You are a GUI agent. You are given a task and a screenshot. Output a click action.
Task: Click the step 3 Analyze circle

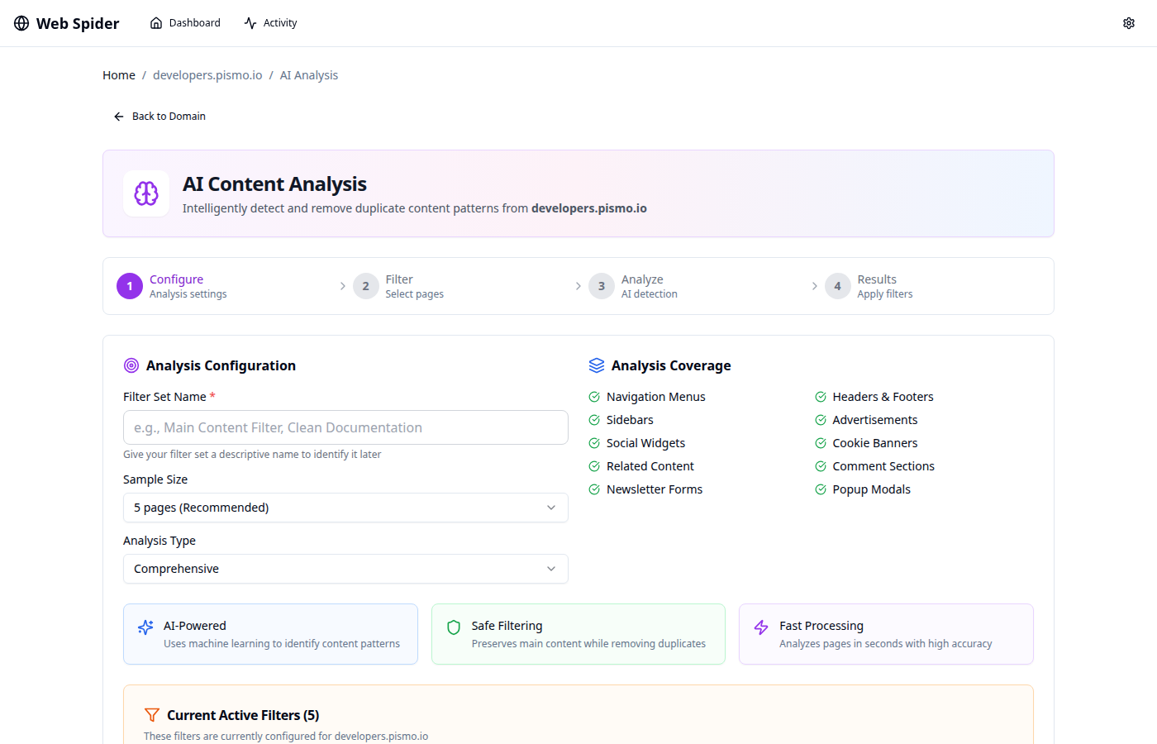(602, 286)
